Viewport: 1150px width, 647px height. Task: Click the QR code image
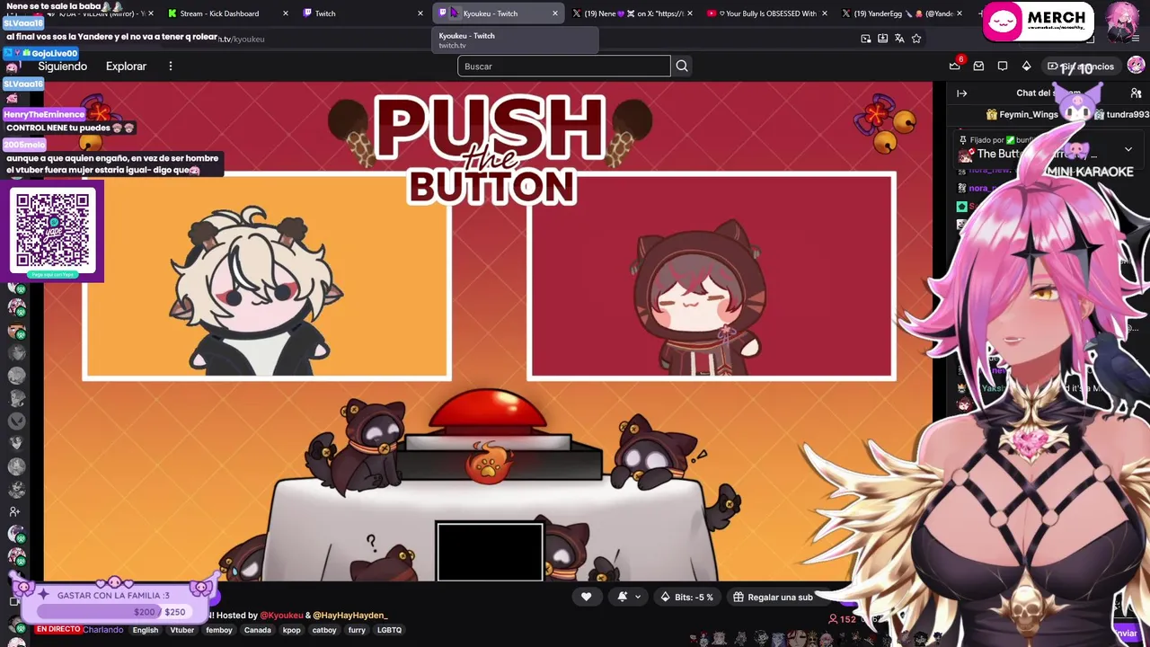pos(52,230)
